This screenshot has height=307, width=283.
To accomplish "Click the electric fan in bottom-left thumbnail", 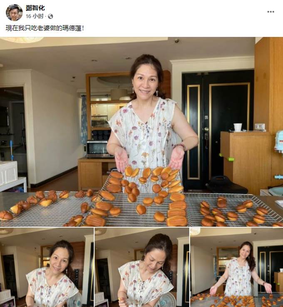I will [x=75, y=300].
